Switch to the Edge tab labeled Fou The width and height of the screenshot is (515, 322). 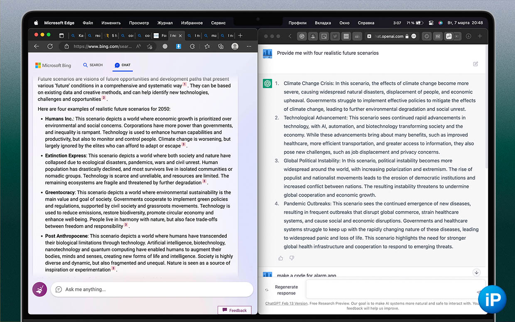[x=161, y=36]
